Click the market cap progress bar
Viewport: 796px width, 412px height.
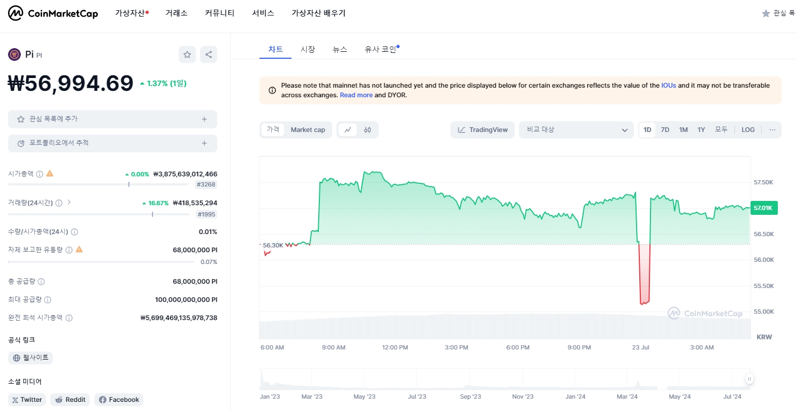(x=98, y=184)
